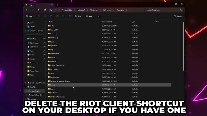
Task: Open Thumbnails folder in sidebar
Action: pyautogui.click(x=33, y=63)
